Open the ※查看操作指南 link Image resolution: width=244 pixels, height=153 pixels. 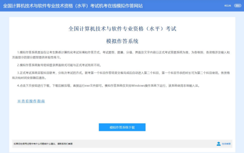pyautogui.click(x=31, y=101)
